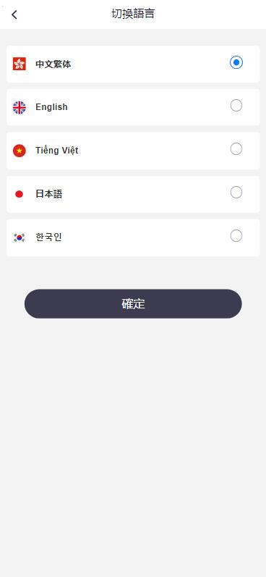Click the 中文繁体 text label

(x=53, y=64)
